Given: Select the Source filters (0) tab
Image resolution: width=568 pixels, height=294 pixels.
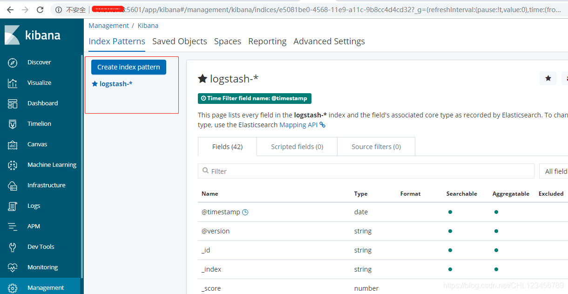Looking at the screenshot, I should pyautogui.click(x=376, y=146).
